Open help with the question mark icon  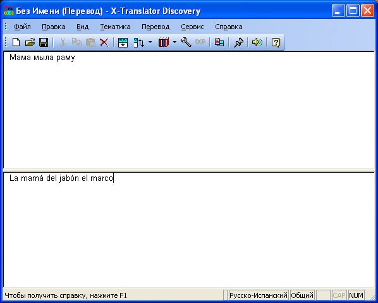276,42
